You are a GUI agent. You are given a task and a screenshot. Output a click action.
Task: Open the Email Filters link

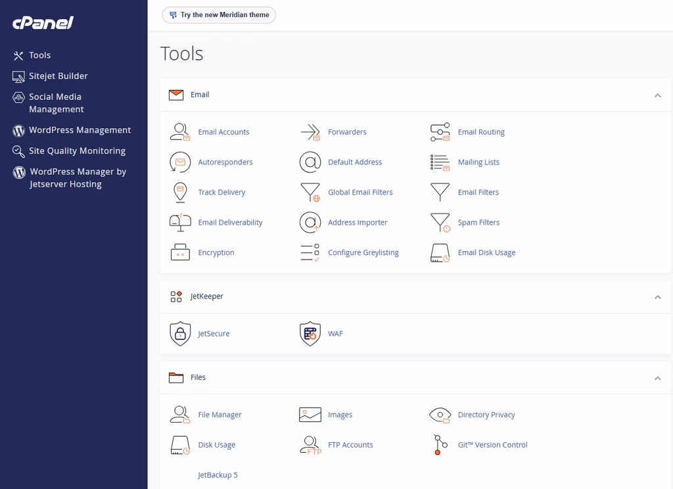[478, 193]
